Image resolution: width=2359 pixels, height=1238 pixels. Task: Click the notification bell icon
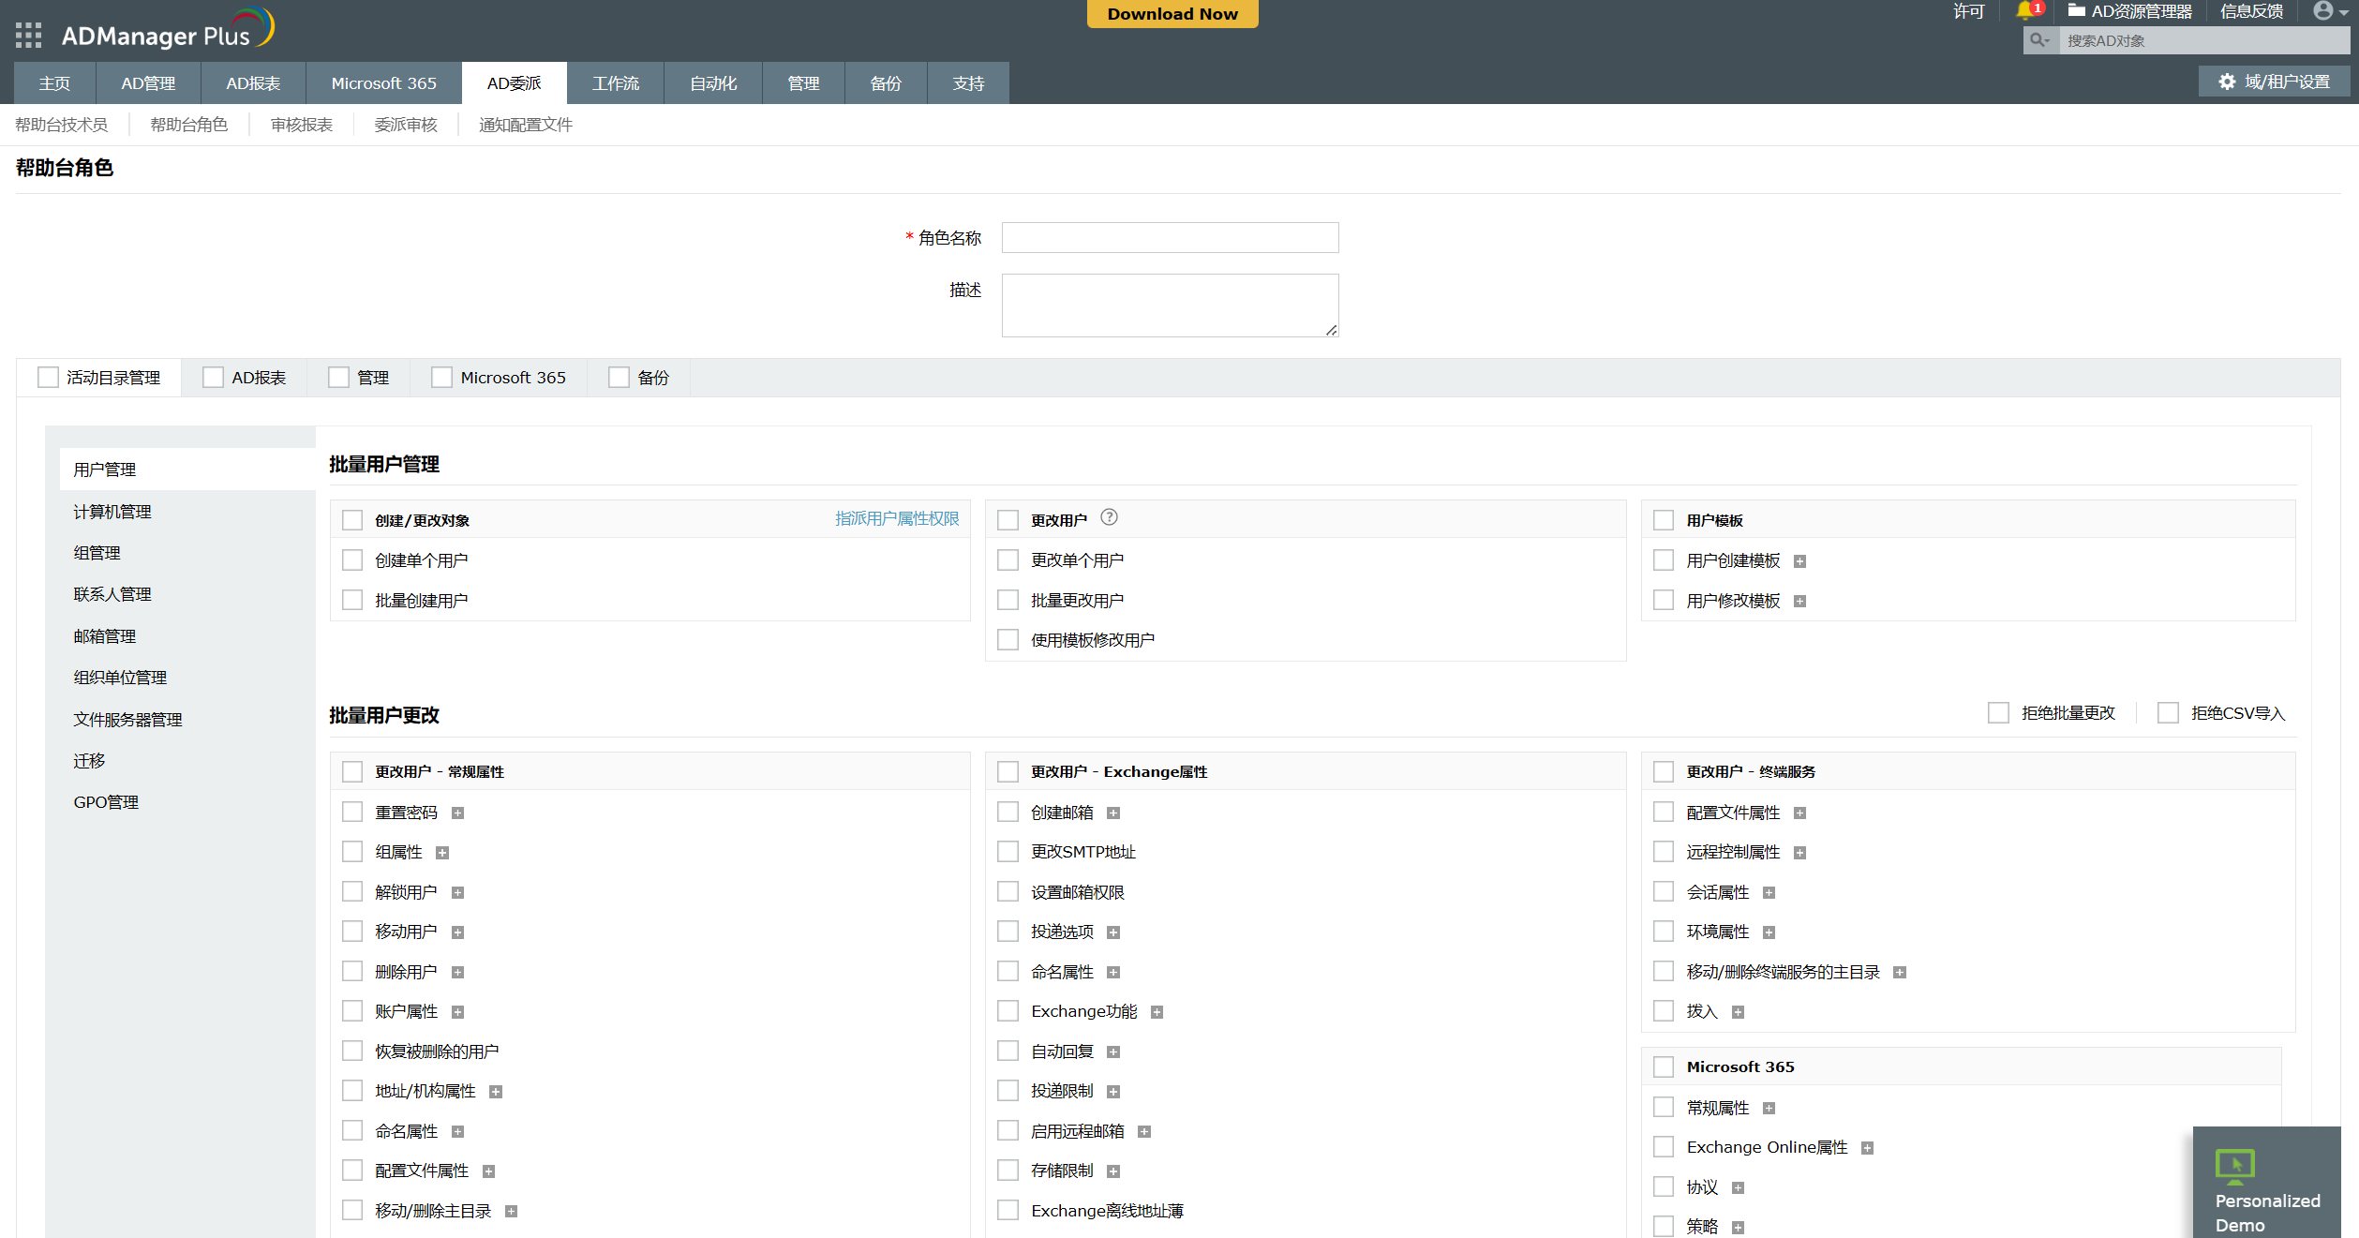pyautogui.click(x=2025, y=11)
